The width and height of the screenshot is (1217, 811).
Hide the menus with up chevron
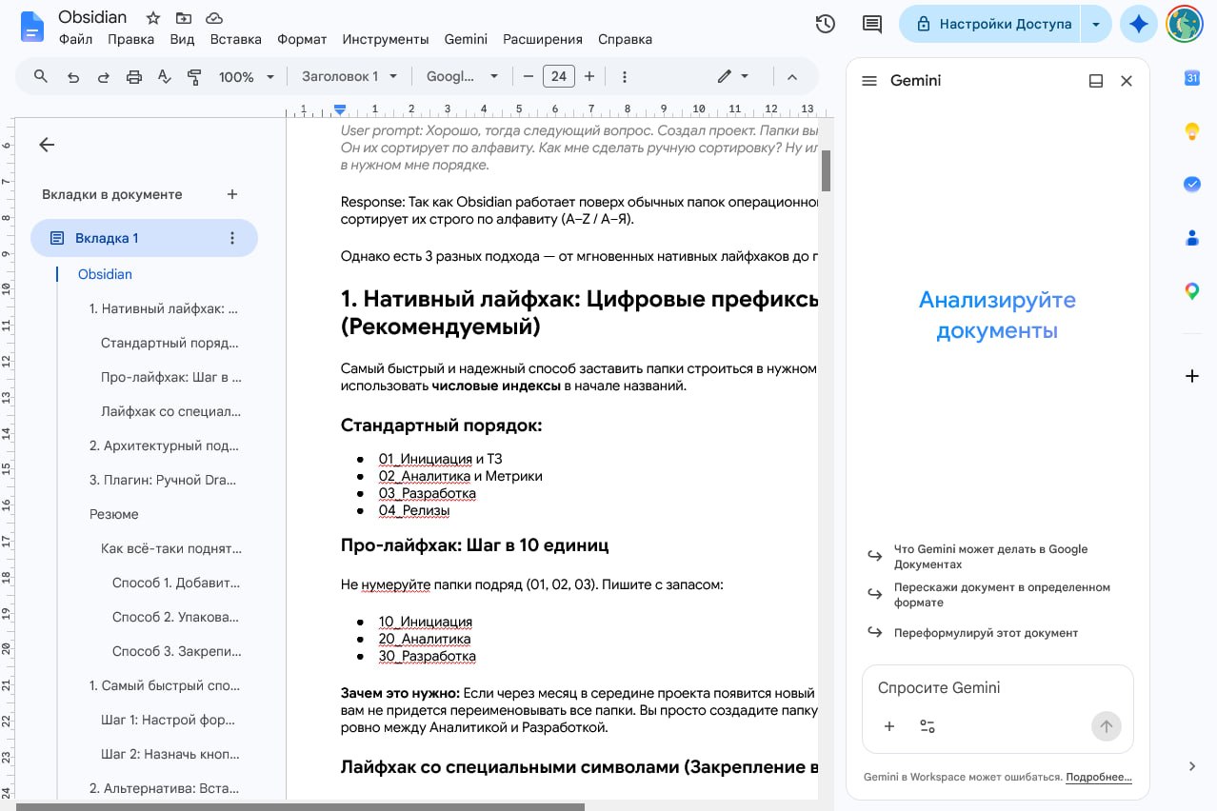click(791, 76)
